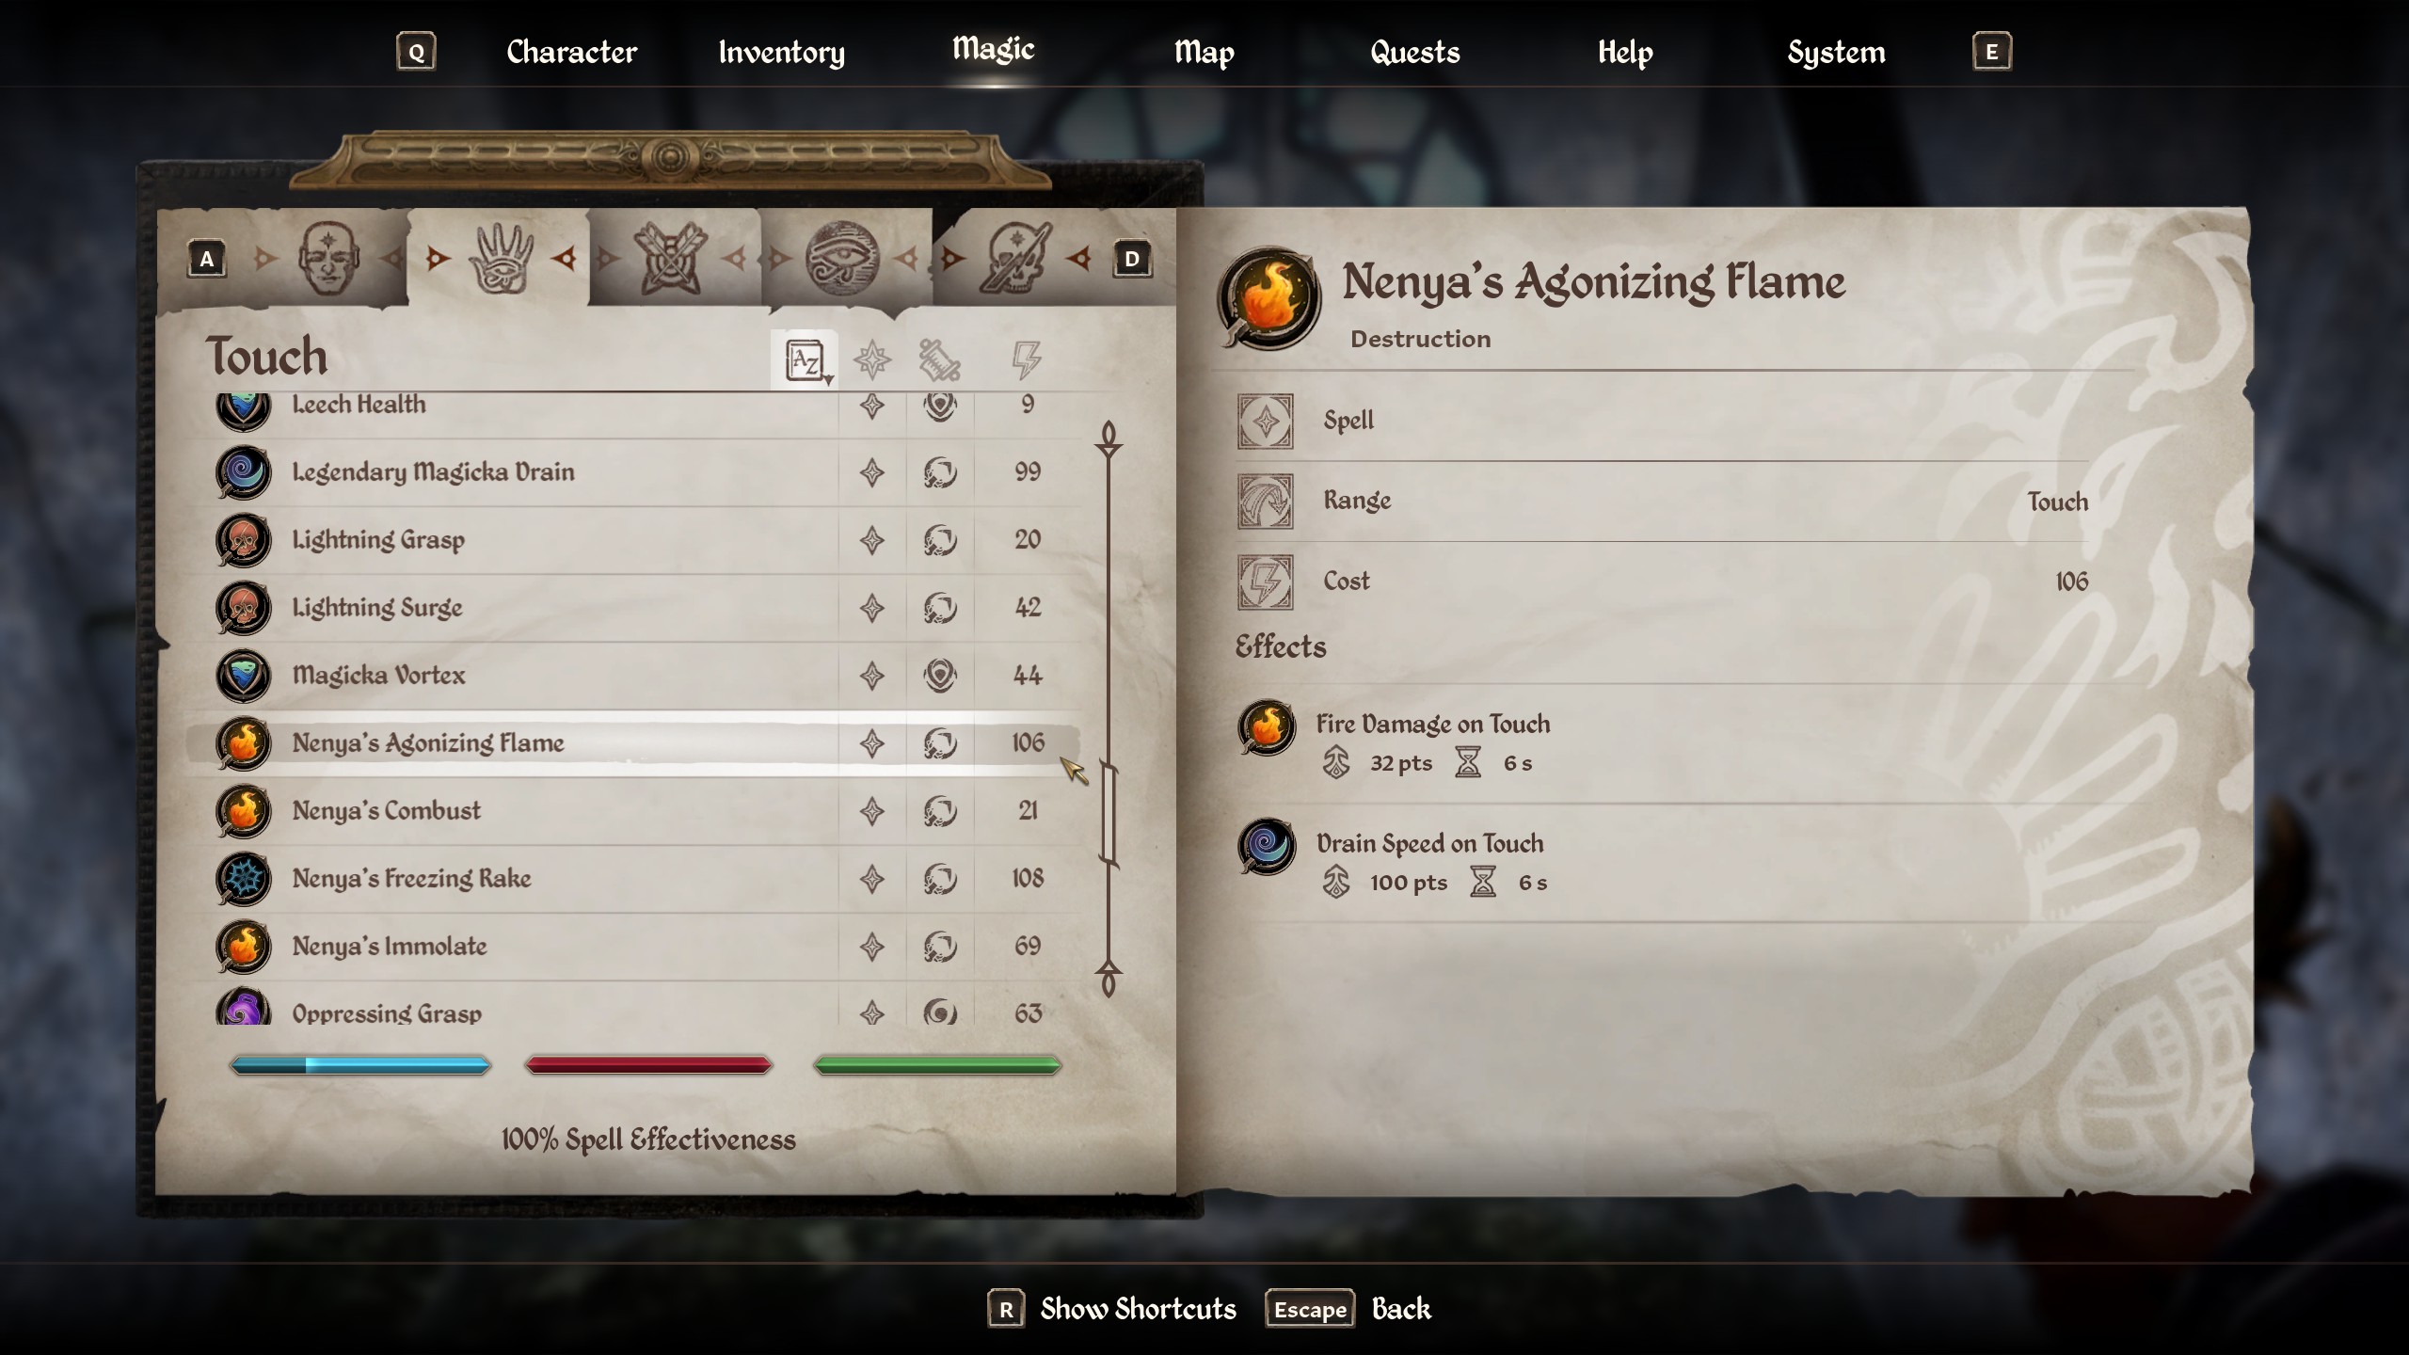Sort spells by magicka cost lightning icon

1026,359
